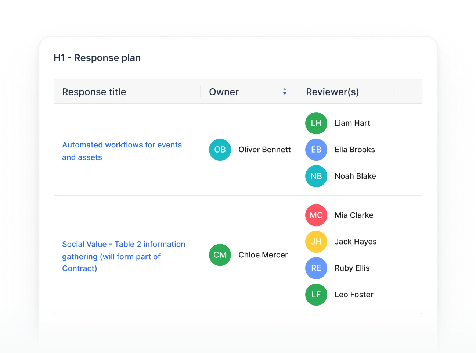Click reviewer name 'Liam Hart'
This screenshot has width=476, height=353.
(352, 123)
